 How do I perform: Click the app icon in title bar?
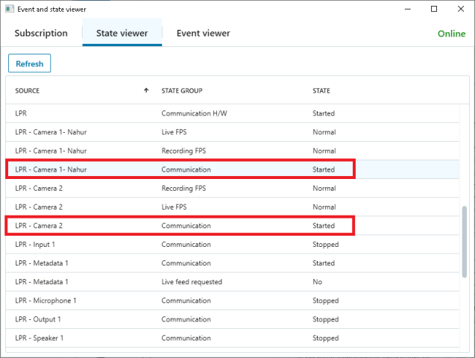coord(9,10)
